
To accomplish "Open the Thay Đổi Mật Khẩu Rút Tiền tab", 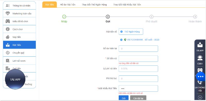I will 127,5.
